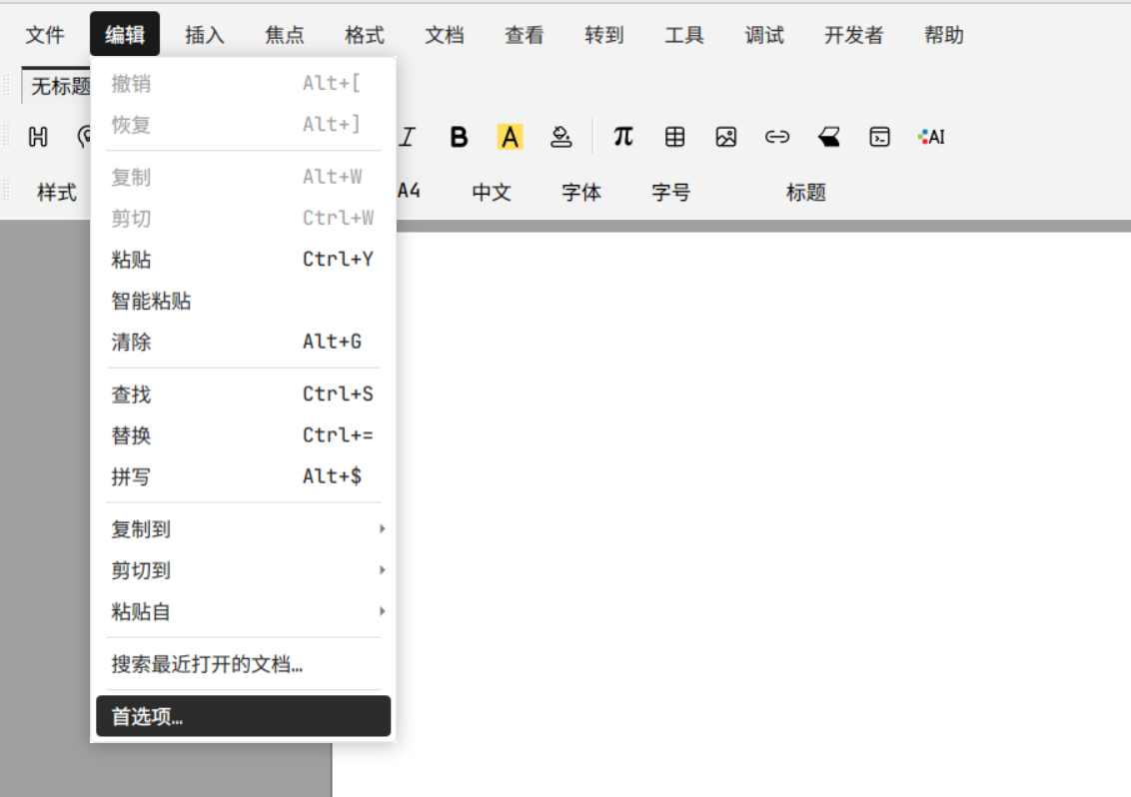This screenshot has width=1131, height=797.
Task: Open the 插入 menu
Action: click(205, 35)
